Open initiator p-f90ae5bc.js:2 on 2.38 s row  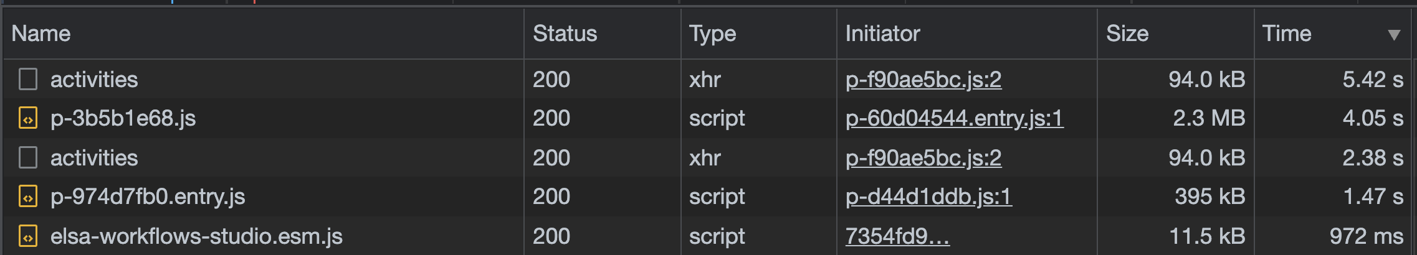[923, 158]
